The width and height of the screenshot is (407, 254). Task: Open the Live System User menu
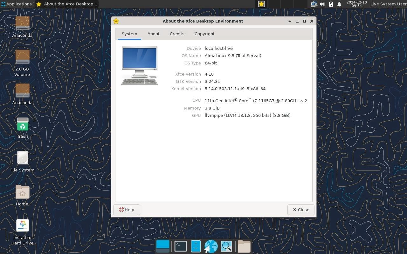click(388, 4)
